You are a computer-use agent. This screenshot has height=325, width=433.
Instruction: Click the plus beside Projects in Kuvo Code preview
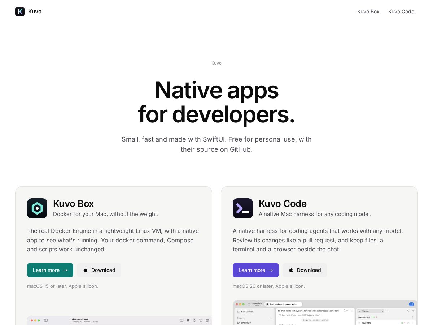pyautogui.click(x=271, y=318)
